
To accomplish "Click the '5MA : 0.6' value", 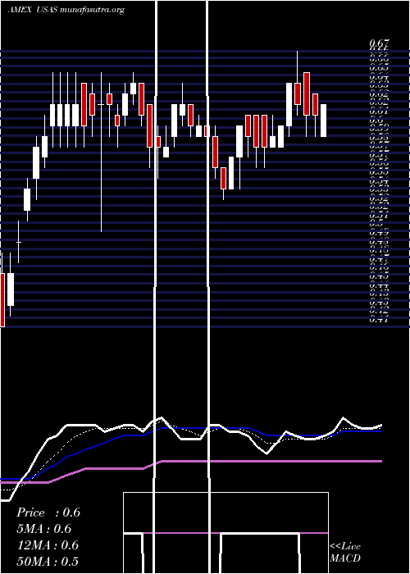I will pyautogui.click(x=44, y=529).
